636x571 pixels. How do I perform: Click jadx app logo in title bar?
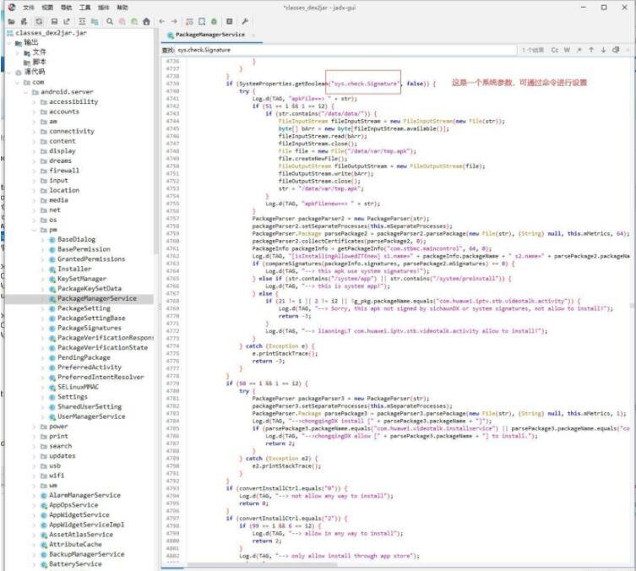coord(12,8)
